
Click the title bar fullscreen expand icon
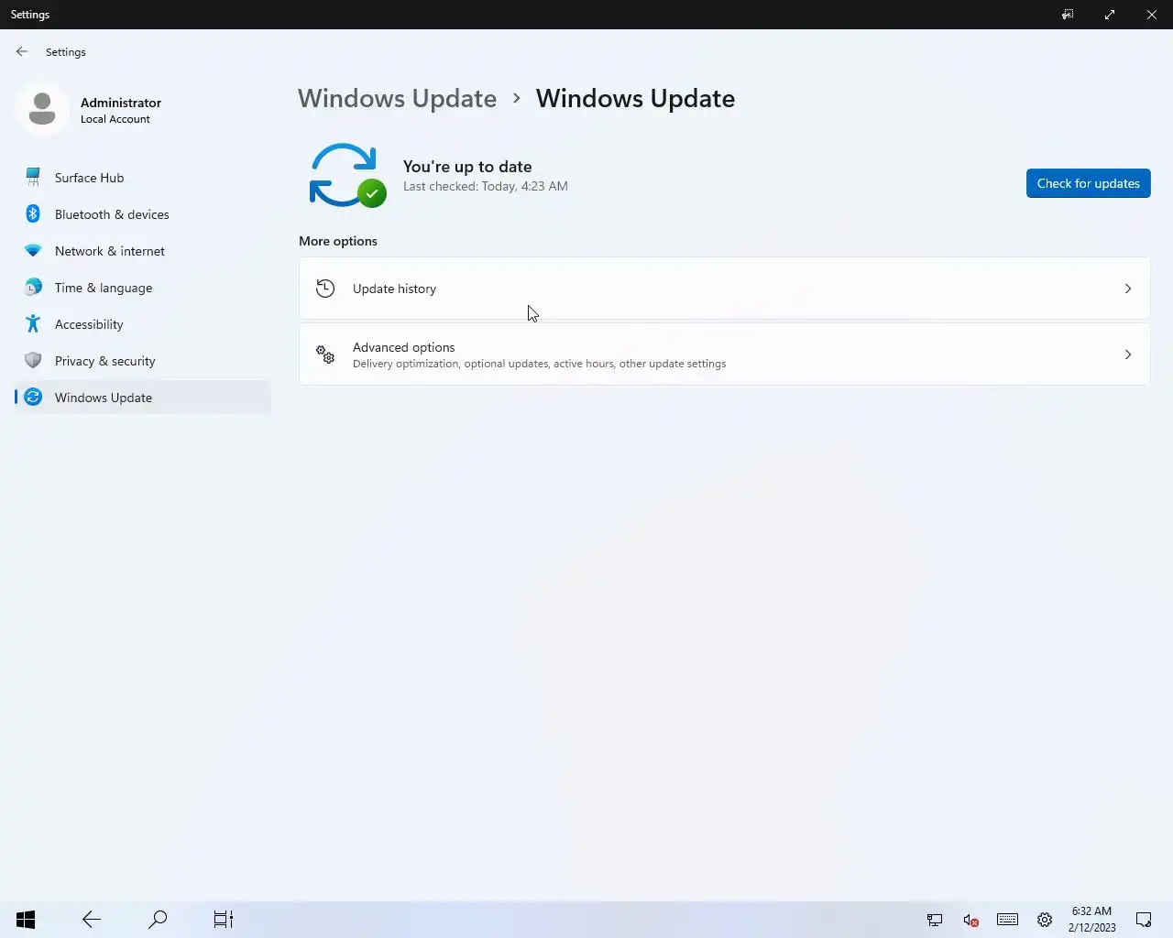point(1110,15)
